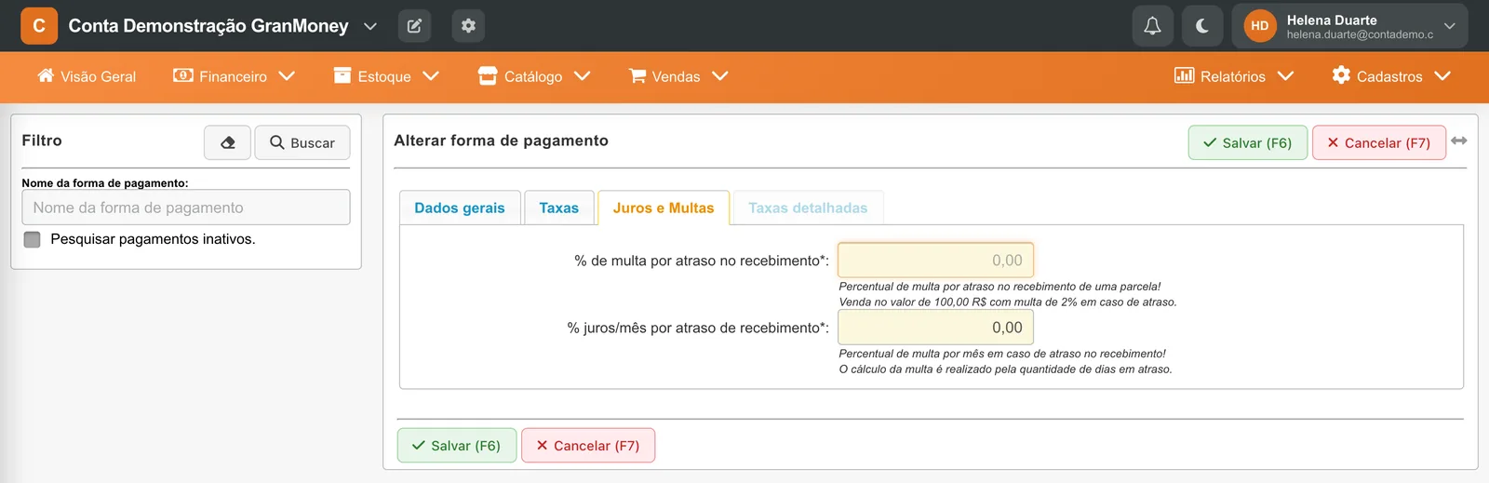Clear filter with eraser button
Screen dimensions: 1489x483
(228, 142)
